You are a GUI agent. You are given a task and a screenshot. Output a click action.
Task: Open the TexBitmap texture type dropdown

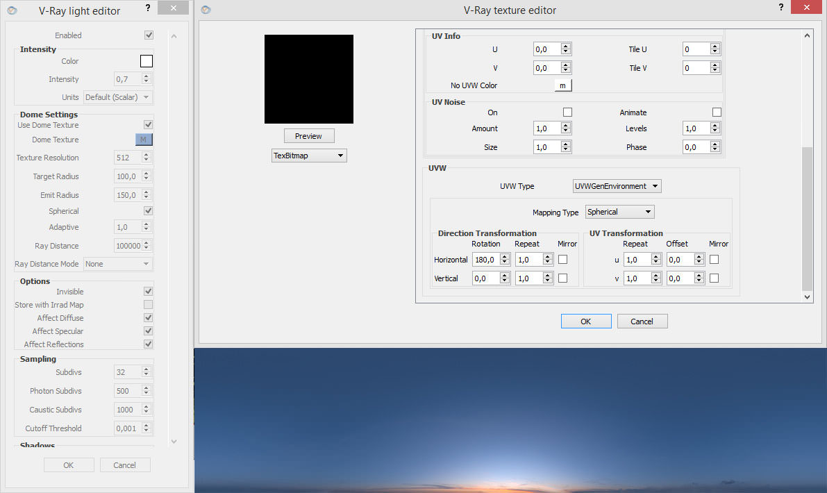(308, 156)
